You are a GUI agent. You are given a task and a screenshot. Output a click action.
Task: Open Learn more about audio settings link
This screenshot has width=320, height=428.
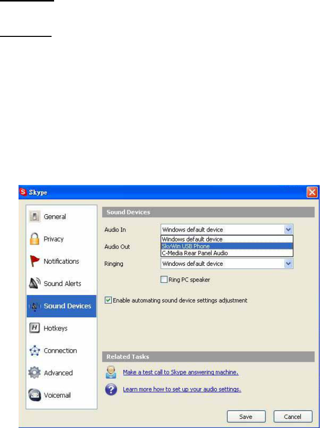[182, 389]
